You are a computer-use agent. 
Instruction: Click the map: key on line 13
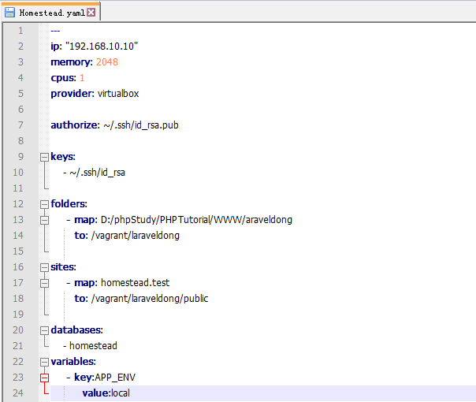(86, 220)
